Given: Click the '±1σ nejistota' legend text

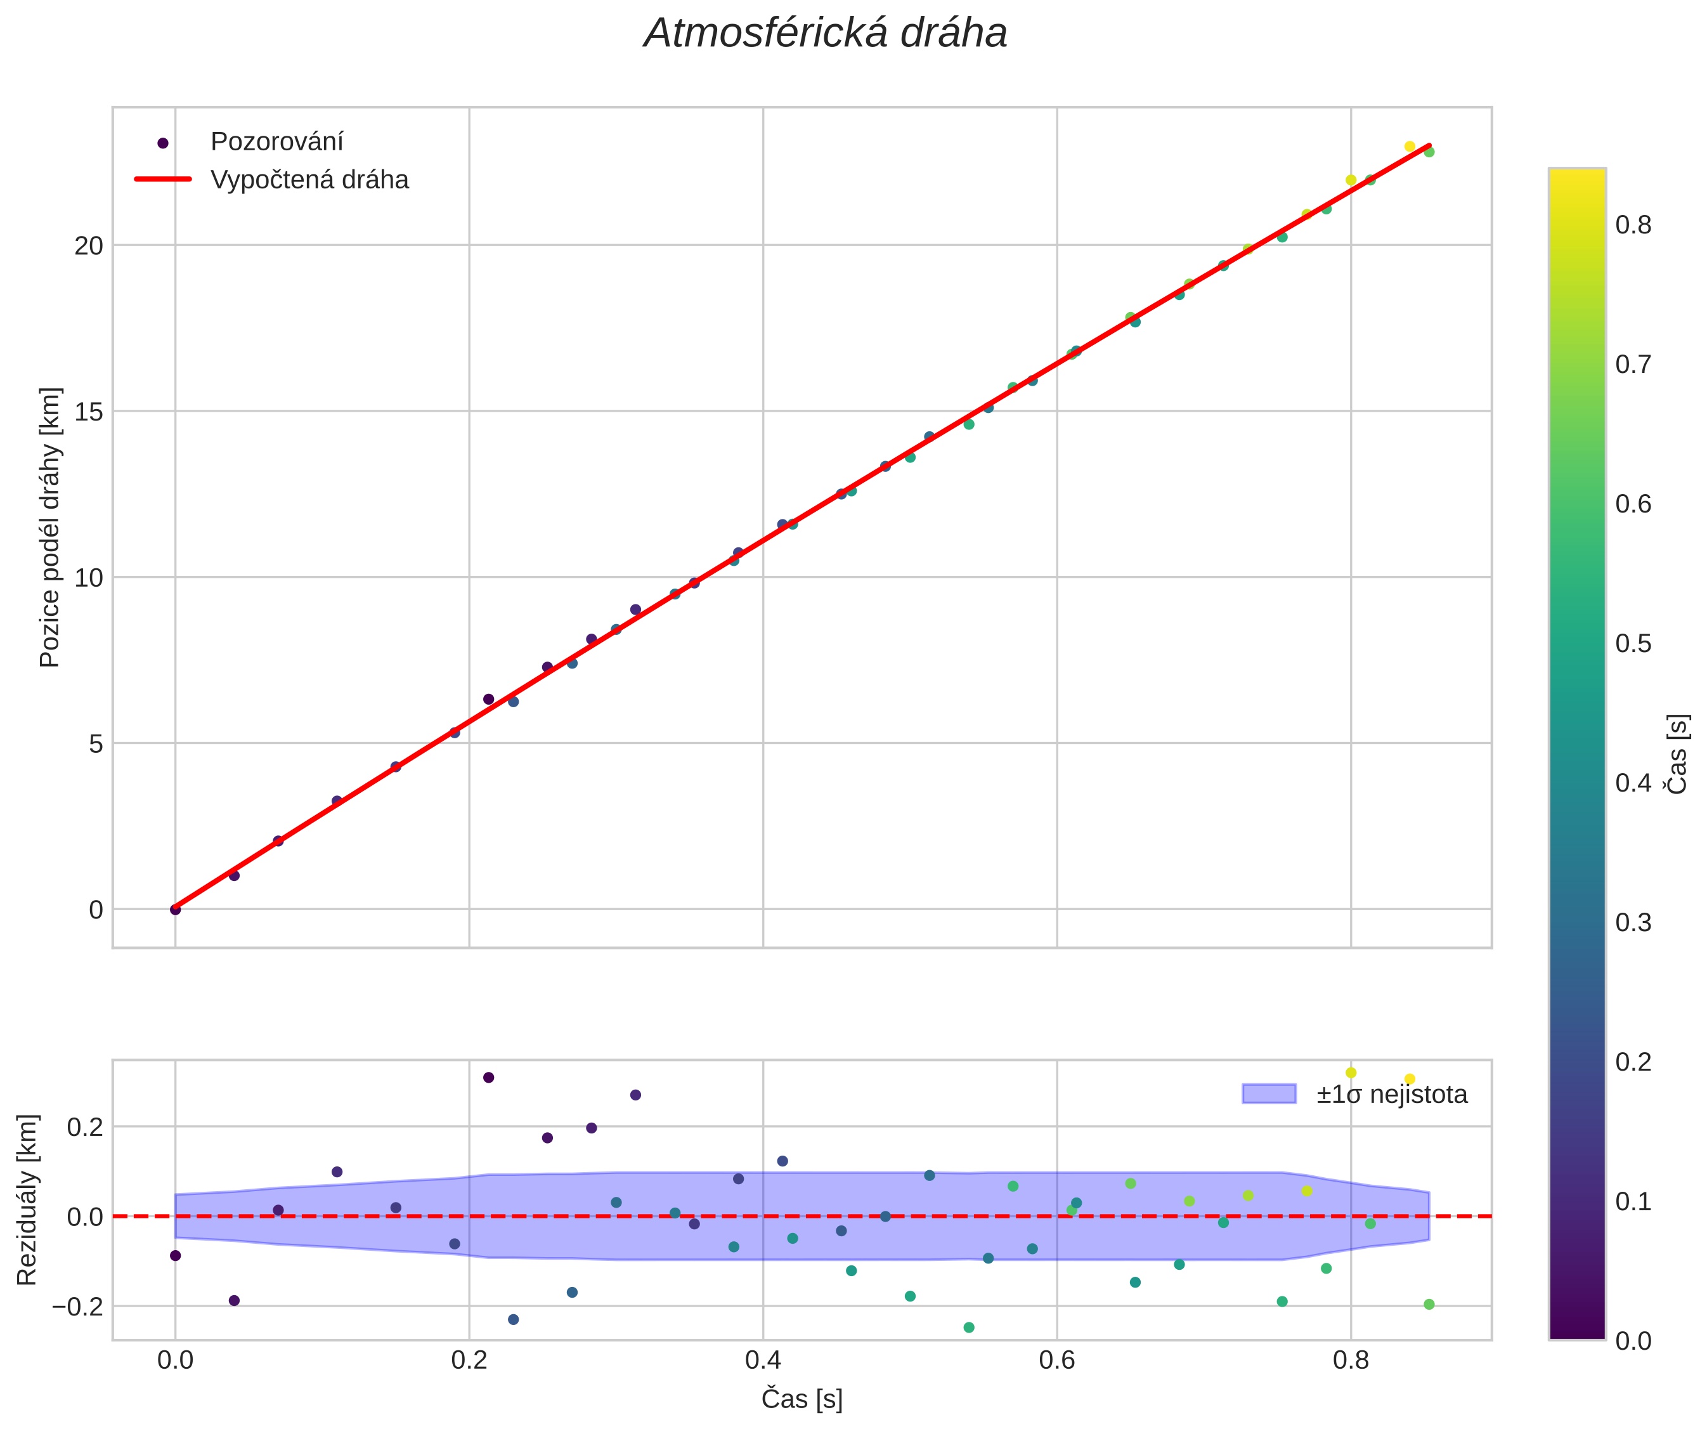Looking at the screenshot, I should click(1392, 1095).
